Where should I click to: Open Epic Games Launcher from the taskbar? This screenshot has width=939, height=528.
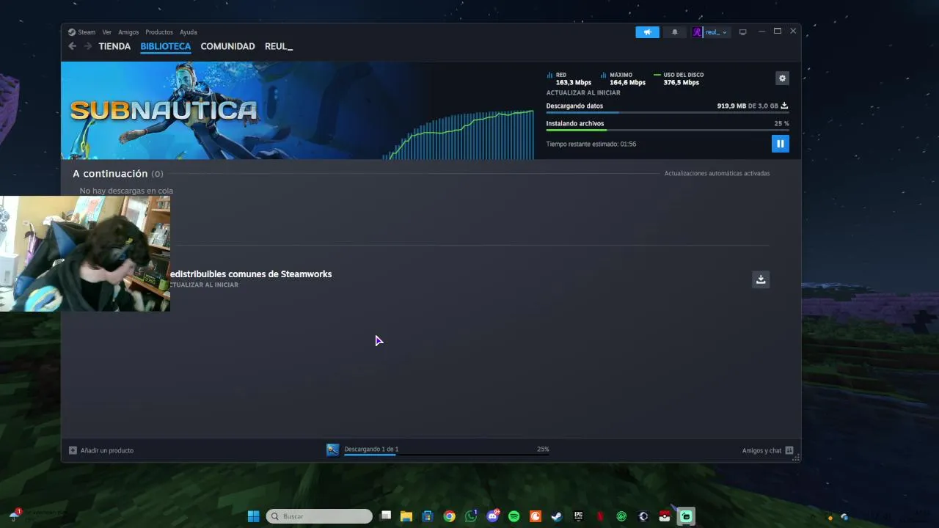tap(578, 516)
